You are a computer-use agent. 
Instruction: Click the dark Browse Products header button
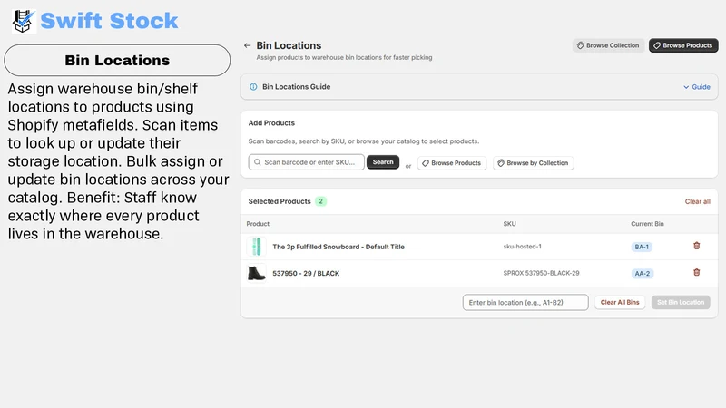point(683,45)
